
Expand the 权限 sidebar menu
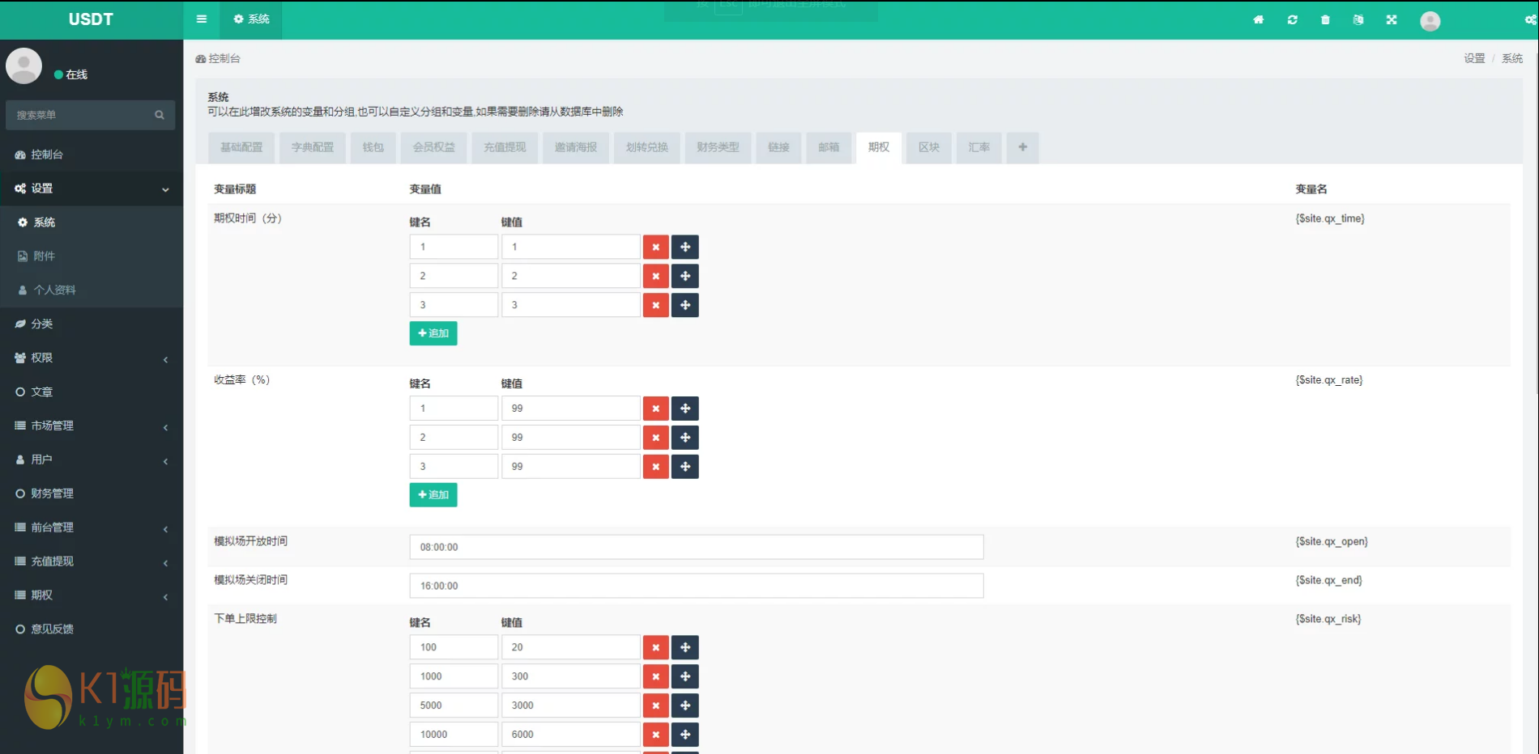[91, 358]
